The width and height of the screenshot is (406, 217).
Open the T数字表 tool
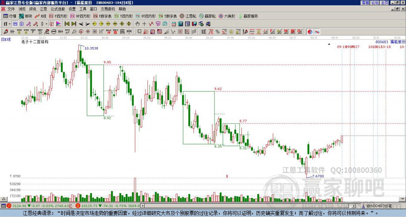click(x=168, y=16)
